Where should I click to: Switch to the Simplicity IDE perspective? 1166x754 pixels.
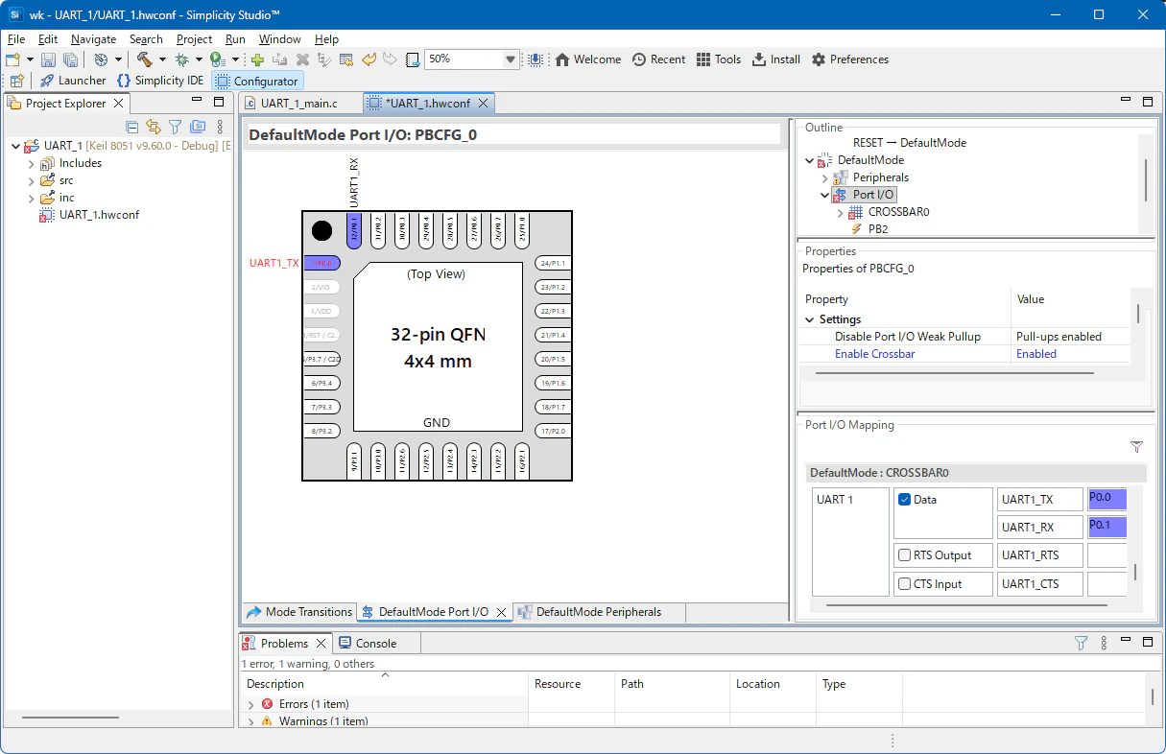(160, 81)
